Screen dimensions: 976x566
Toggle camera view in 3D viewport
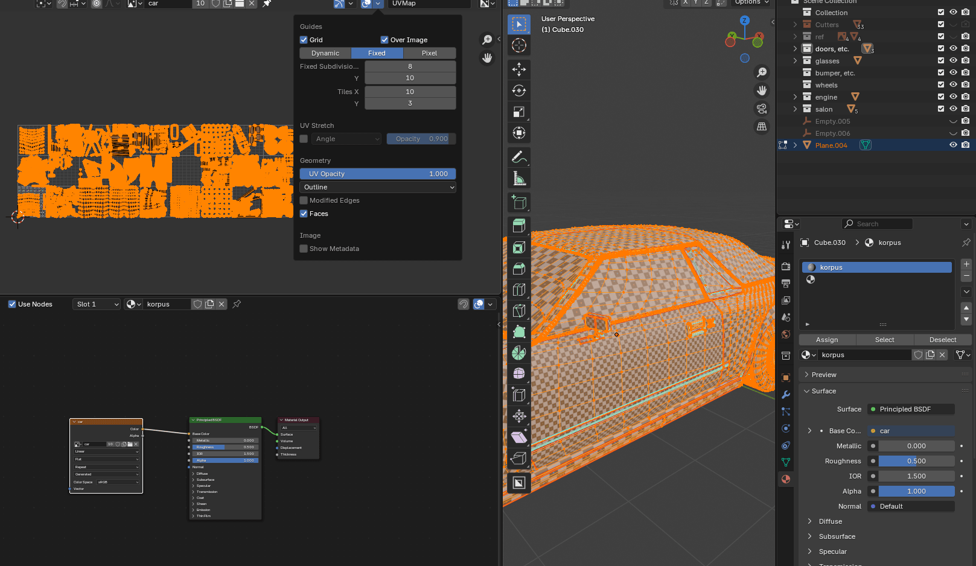click(762, 109)
